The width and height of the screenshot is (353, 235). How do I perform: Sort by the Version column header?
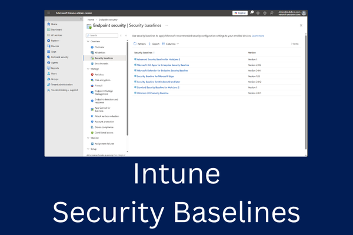252,53
